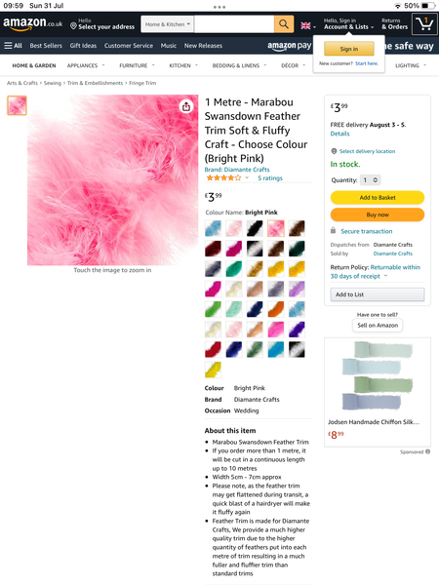Screen dimensions: 439x585
Task: Select the yellow feather colour swatch
Action: 213,370
